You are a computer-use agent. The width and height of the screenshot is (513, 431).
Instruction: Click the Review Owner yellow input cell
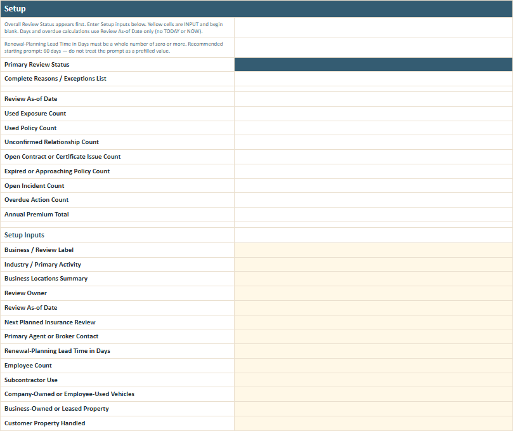point(373,293)
